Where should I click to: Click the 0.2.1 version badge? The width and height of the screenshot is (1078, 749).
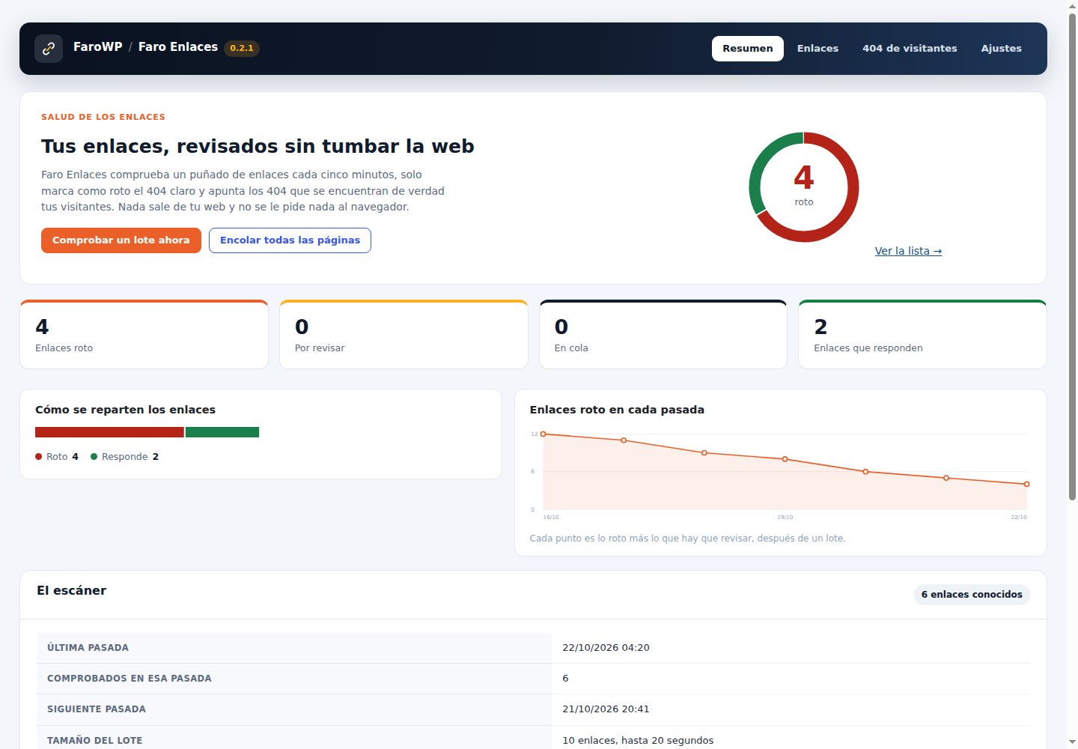pyautogui.click(x=242, y=48)
